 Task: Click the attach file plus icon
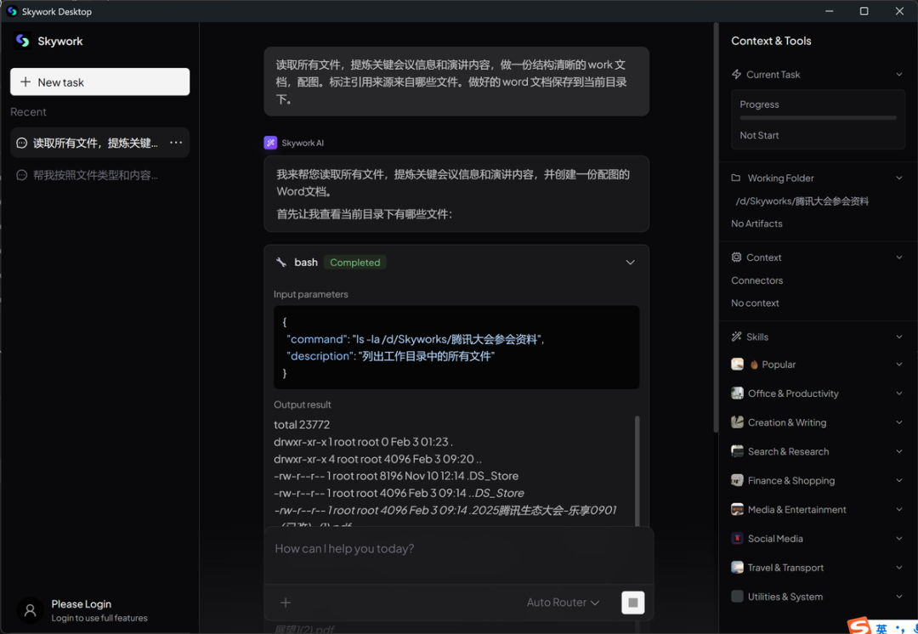pos(285,602)
